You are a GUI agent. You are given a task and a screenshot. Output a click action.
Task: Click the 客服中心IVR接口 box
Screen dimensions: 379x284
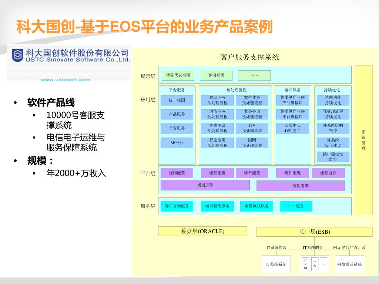(292, 128)
